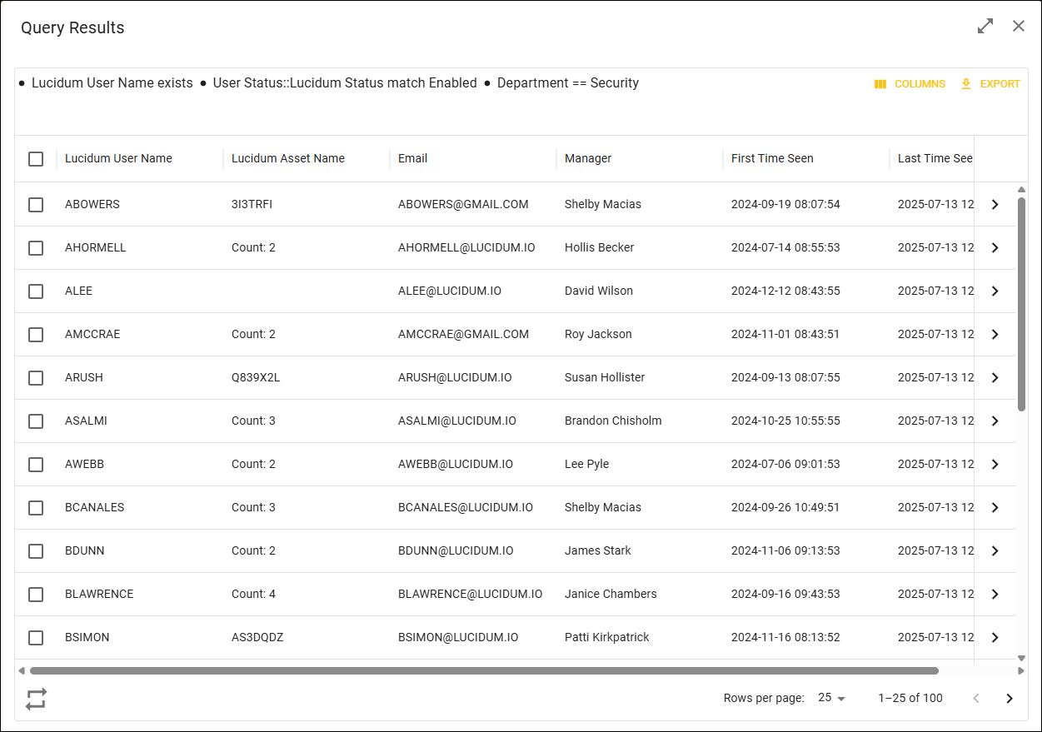Click asset name Q839X2L
Viewport: 1042px width, 732px height.
256,377
